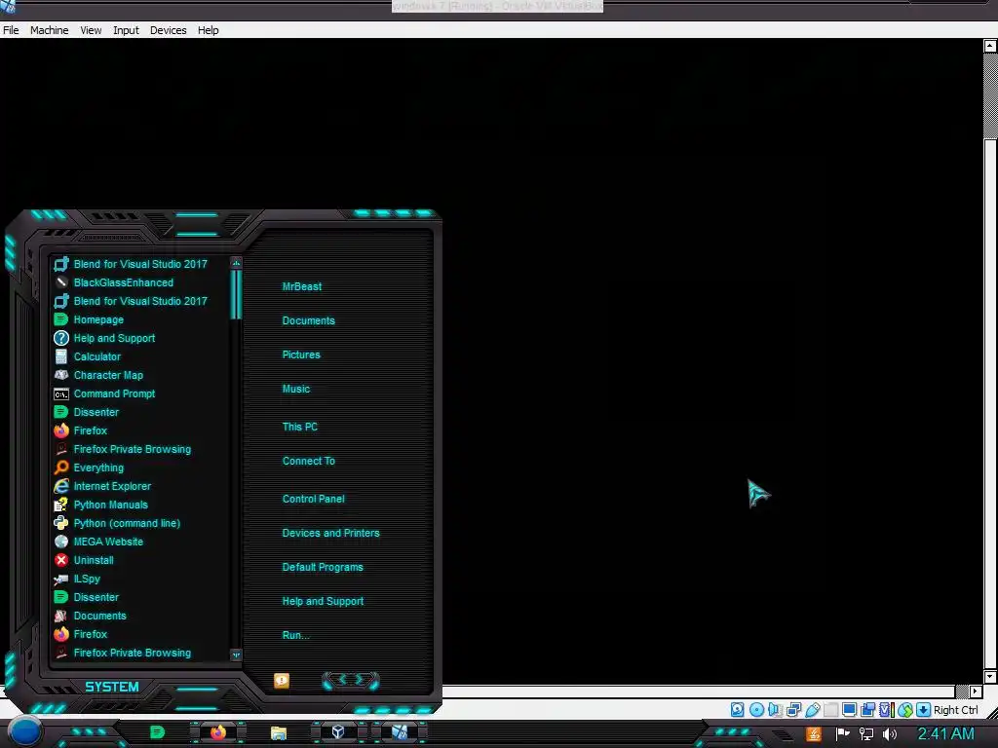
Task: Switch to Firefox on the taskbar
Action: (x=217, y=732)
